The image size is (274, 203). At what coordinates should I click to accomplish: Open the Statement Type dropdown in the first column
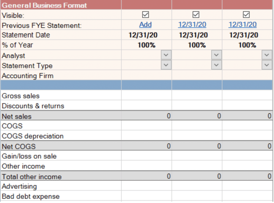pos(166,65)
